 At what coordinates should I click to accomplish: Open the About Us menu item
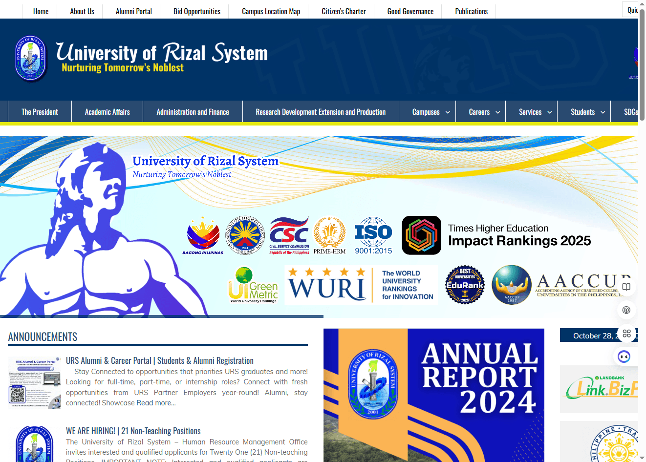point(82,11)
